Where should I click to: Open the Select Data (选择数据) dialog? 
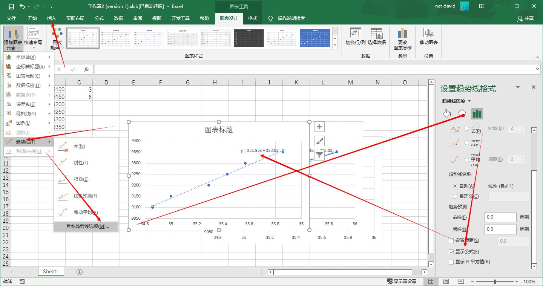click(x=376, y=34)
